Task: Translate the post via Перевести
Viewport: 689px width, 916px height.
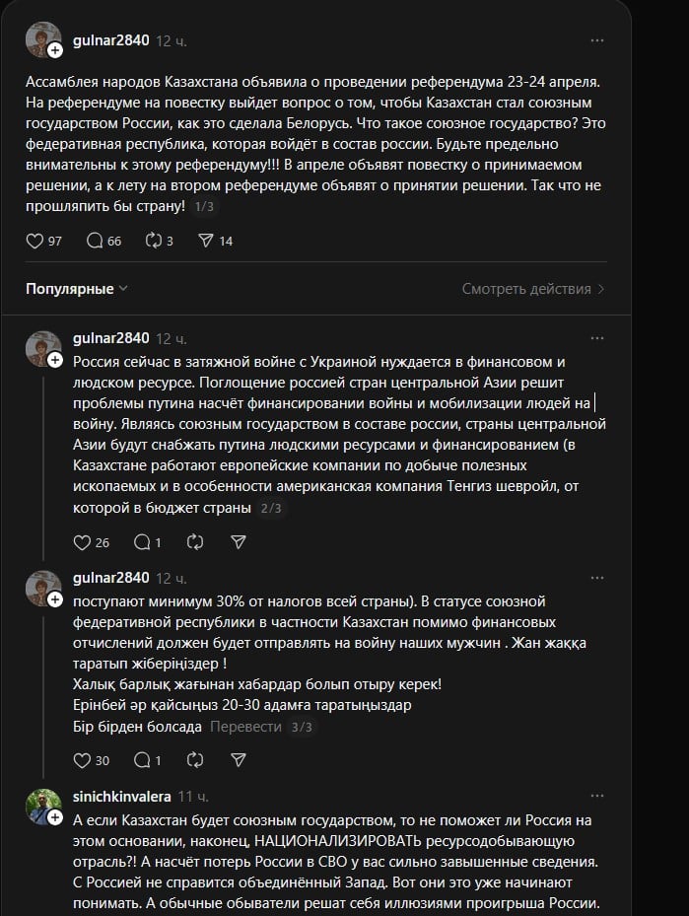Action: click(244, 727)
